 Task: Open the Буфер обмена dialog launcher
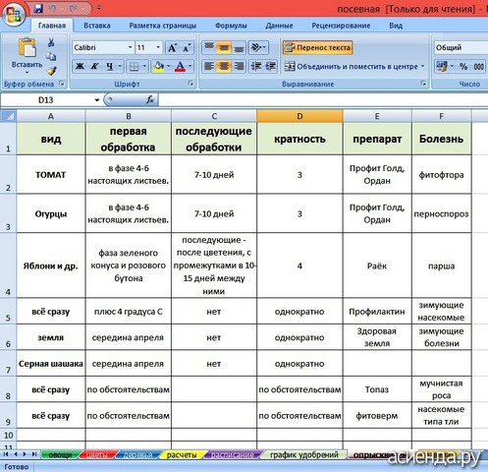(x=62, y=84)
